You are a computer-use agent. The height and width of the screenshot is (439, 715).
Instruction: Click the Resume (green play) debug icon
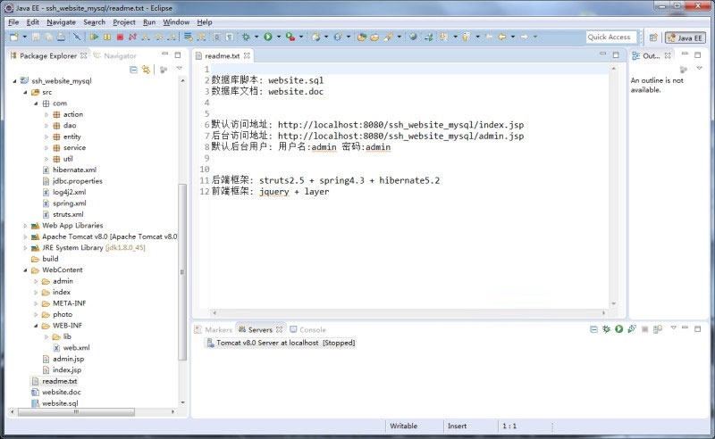click(x=94, y=37)
